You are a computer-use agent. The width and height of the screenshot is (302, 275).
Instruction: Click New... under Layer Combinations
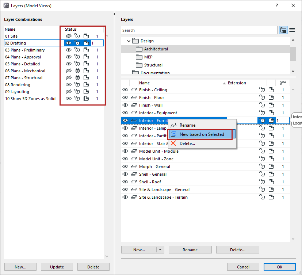(20, 267)
